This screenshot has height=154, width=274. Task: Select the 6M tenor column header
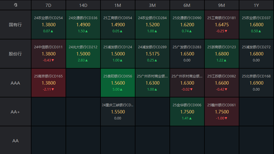187,5
